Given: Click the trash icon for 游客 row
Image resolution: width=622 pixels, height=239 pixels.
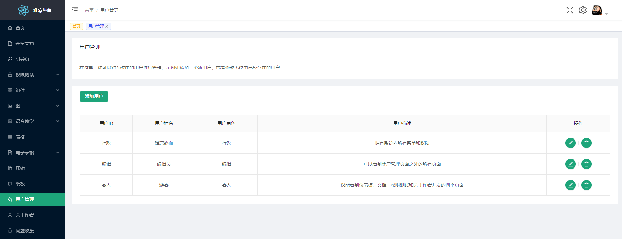Looking at the screenshot, I should (x=586, y=185).
